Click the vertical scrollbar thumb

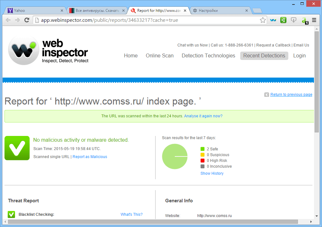(317, 82)
